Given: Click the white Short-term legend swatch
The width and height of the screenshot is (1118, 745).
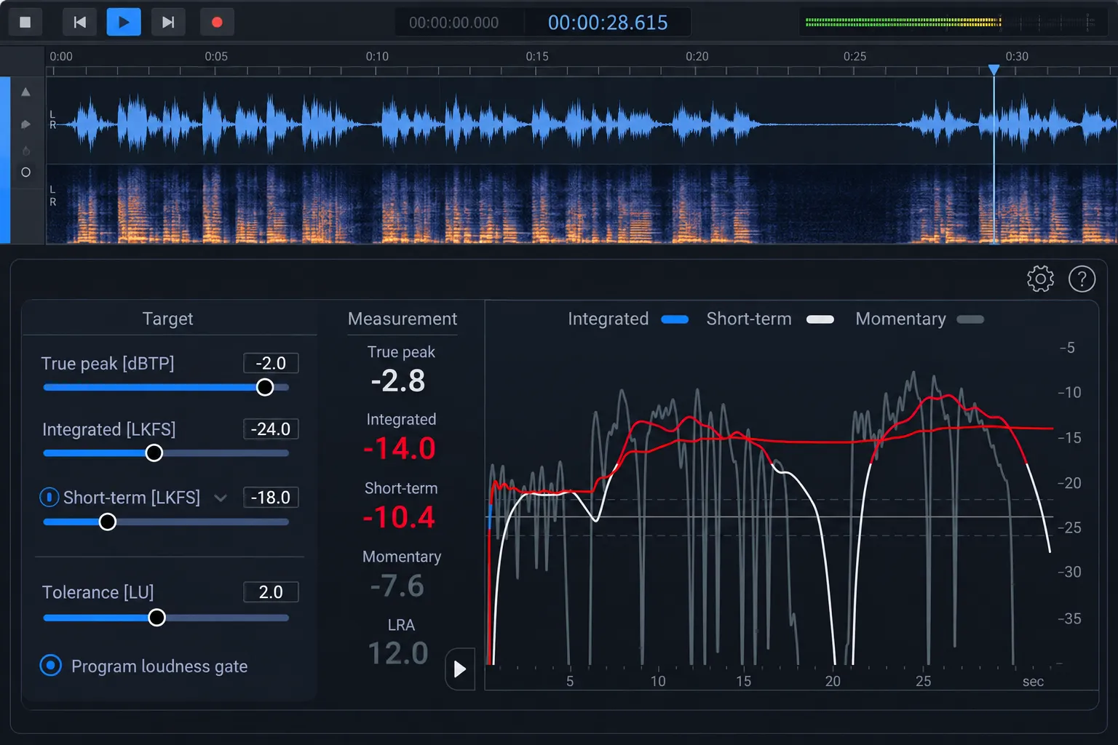Looking at the screenshot, I should pos(820,319).
